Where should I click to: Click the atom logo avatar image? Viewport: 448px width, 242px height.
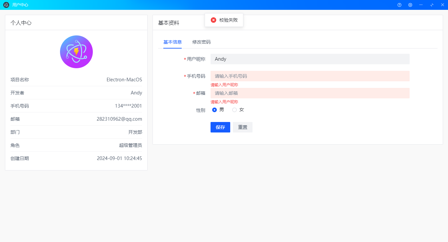tap(76, 52)
